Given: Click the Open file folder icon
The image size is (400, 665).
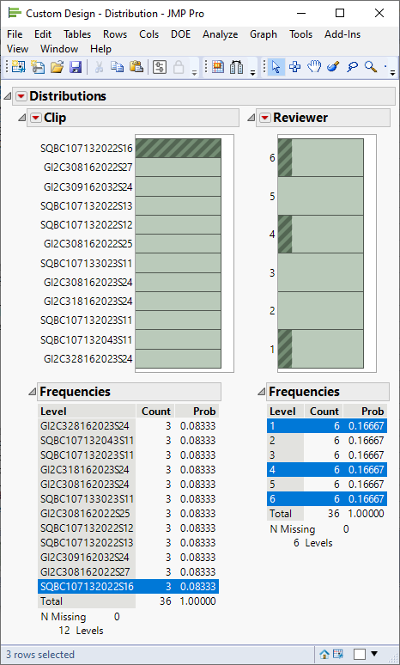Looking at the screenshot, I should point(57,67).
